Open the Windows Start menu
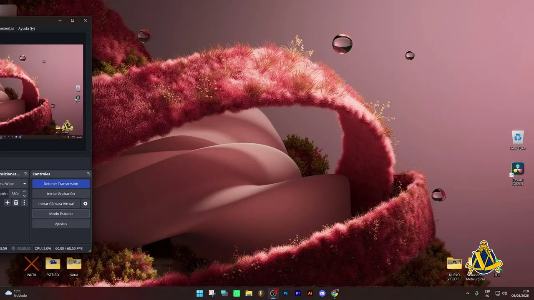The width and height of the screenshot is (534, 300). point(200,293)
